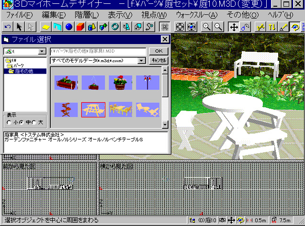Choose the cyan wall panel tool
This screenshot has width=305, height=226.
click(57, 27)
